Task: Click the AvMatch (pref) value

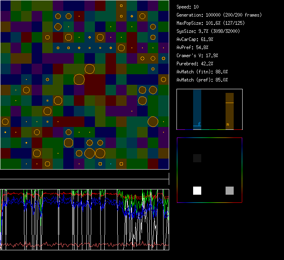Action: coord(202,80)
